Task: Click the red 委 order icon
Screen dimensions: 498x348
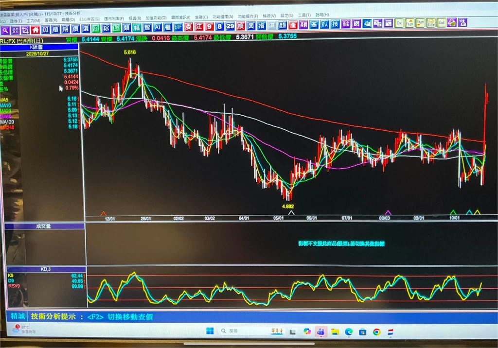Action: click(x=189, y=27)
